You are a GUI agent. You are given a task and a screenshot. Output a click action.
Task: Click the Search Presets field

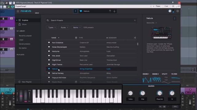point(91,20)
